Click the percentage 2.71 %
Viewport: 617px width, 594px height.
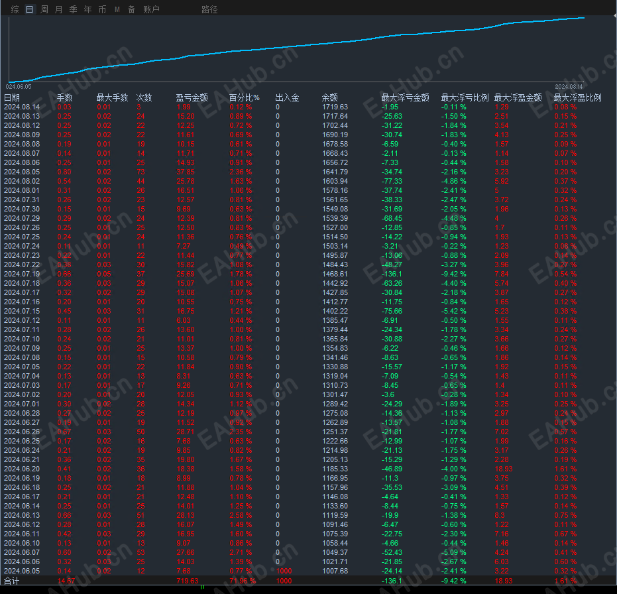point(241,552)
